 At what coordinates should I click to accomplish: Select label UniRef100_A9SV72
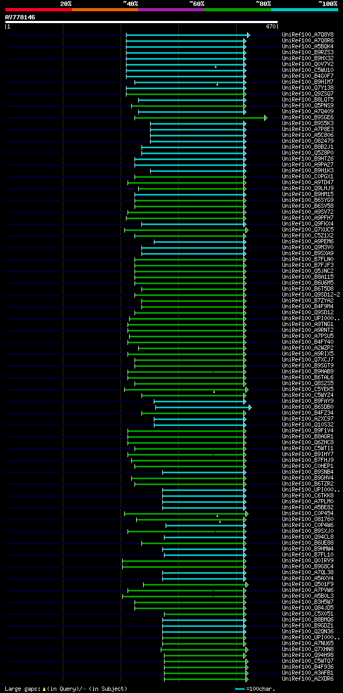coord(308,212)
